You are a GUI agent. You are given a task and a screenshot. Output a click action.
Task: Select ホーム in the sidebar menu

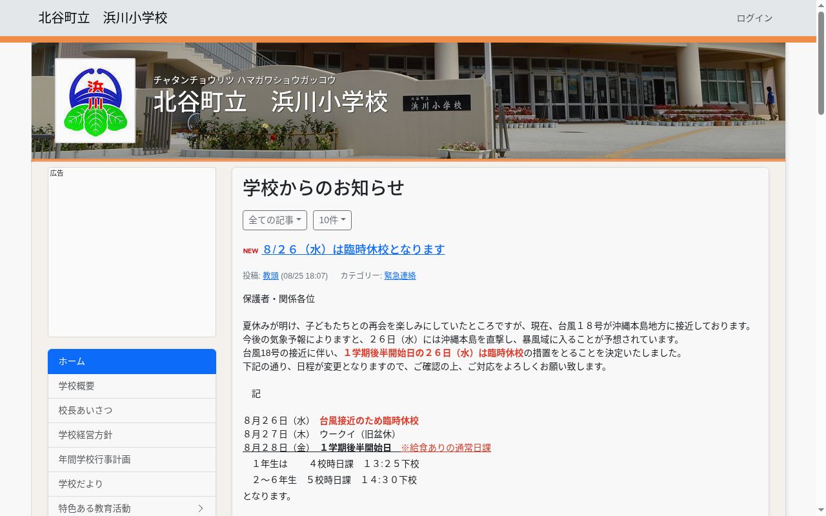coord(132,361)
